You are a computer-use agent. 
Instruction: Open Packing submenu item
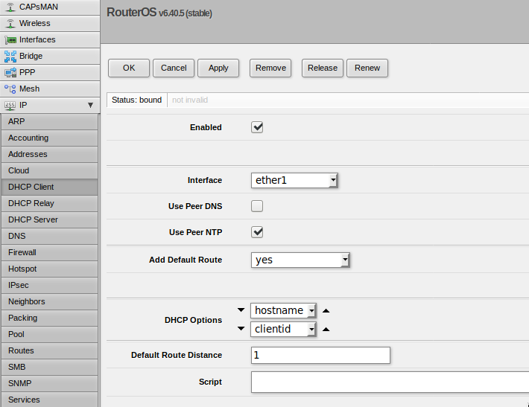point(50,318)
